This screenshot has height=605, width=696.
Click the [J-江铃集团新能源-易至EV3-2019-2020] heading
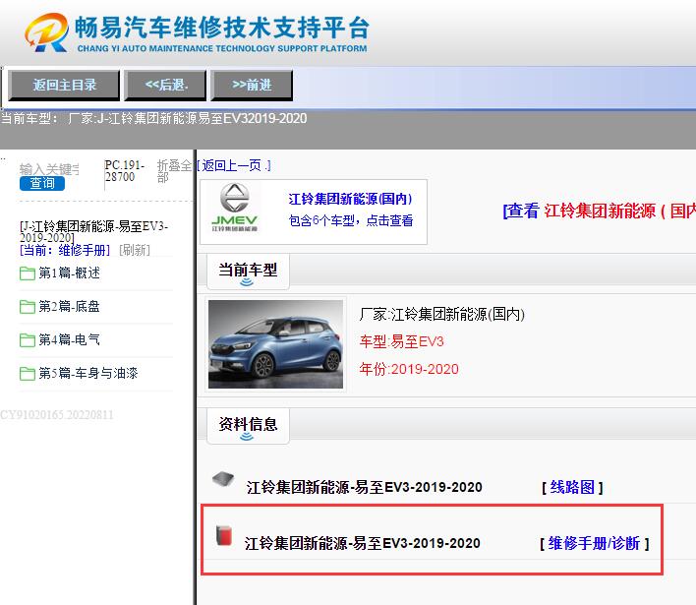[93, 231]
